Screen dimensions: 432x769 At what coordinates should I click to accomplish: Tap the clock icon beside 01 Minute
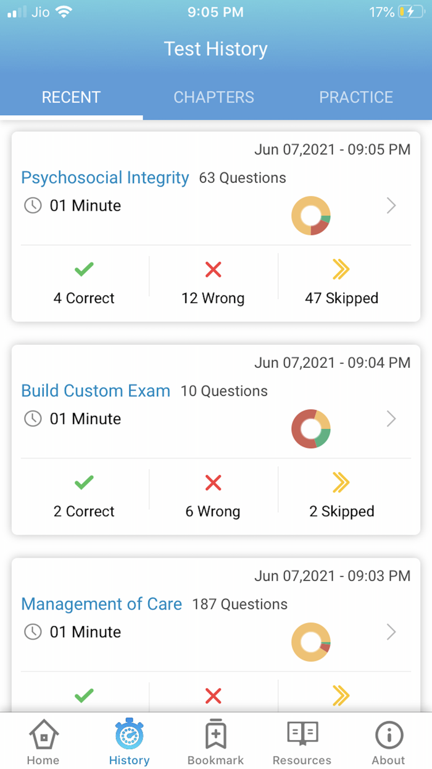tap(31, 205)
